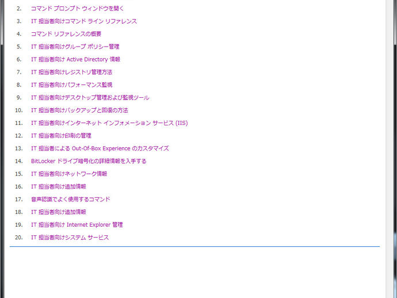Open link IT 担当者向けパフォーマンス監視
The height and width of the screenshot is (298, 397).
(x=72, y=85)
